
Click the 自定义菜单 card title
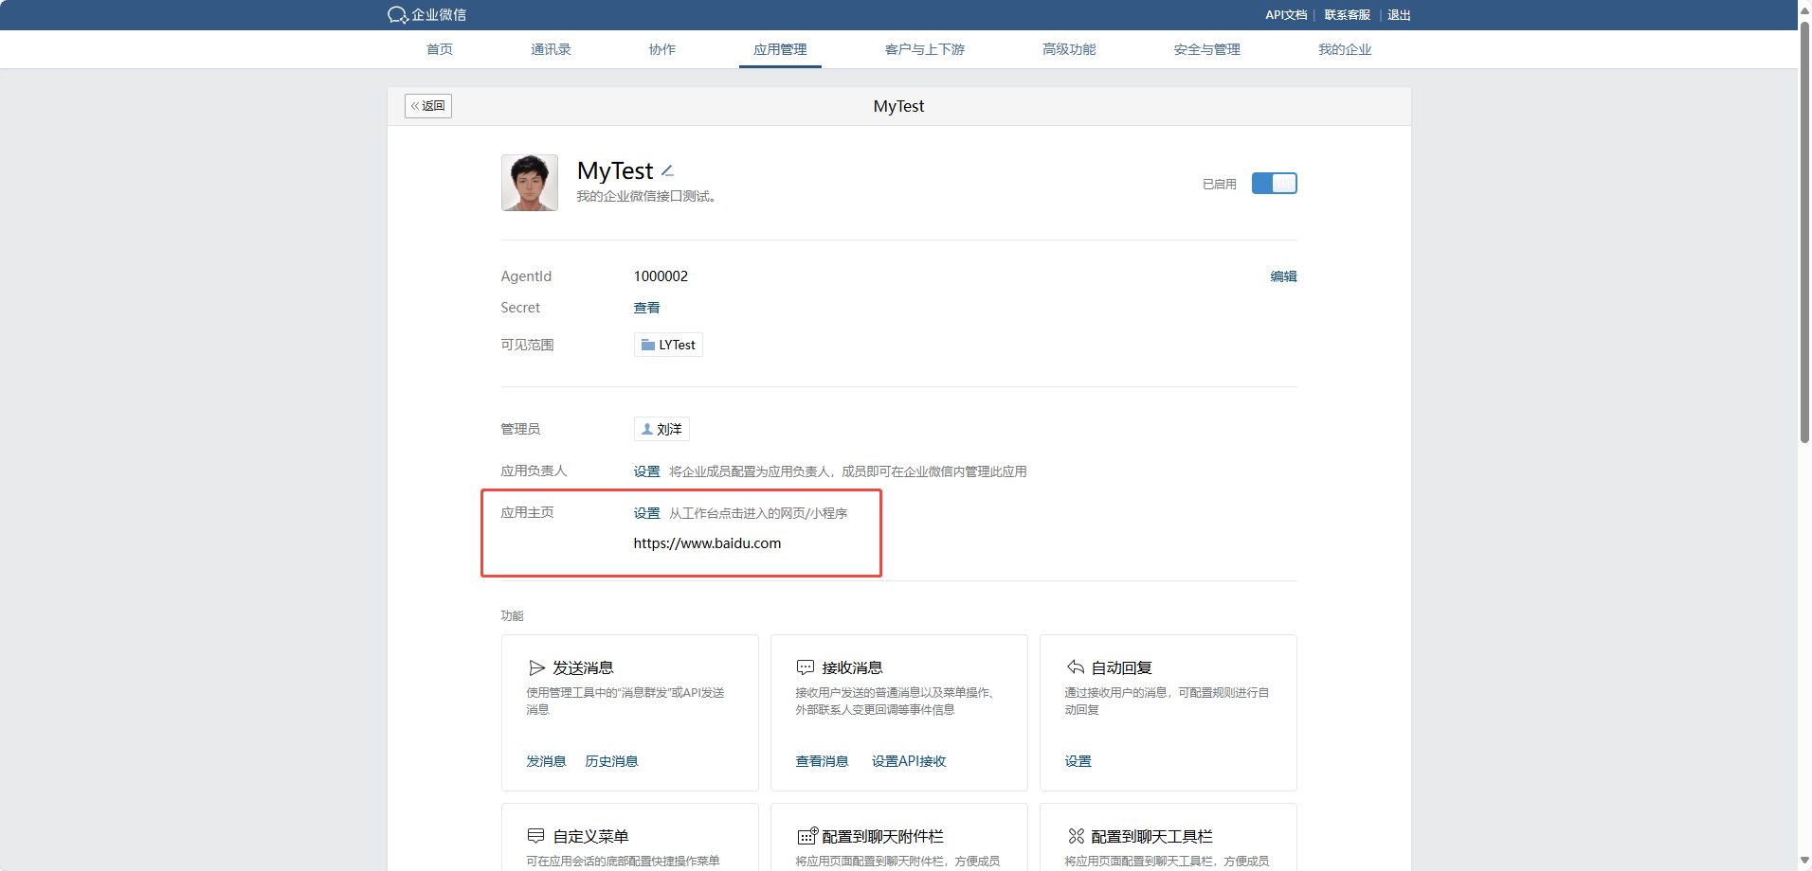point(590,836)
